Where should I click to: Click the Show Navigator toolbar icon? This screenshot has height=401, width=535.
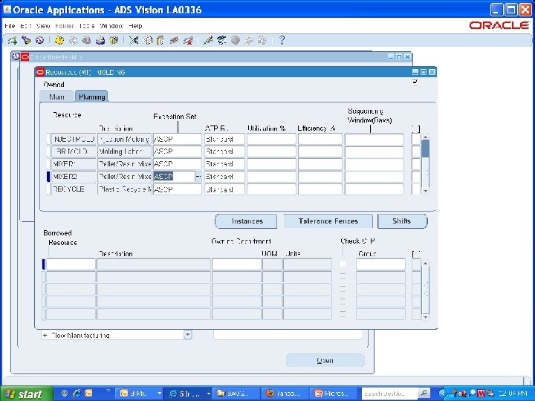pyautogui.click(x=39, y=41)
